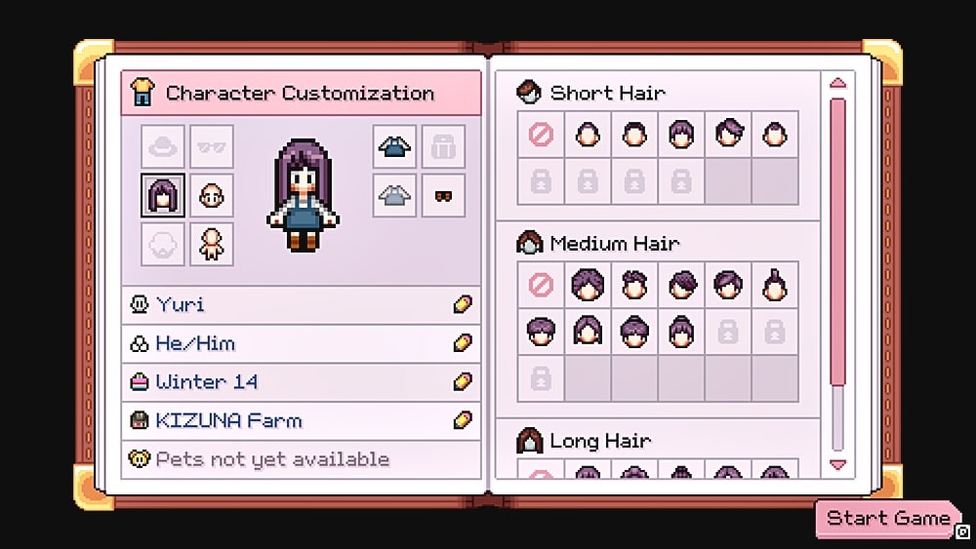The image size is (976, 549).
Task: Select none option under Medium Hair
Action: [x=541, y=285]
